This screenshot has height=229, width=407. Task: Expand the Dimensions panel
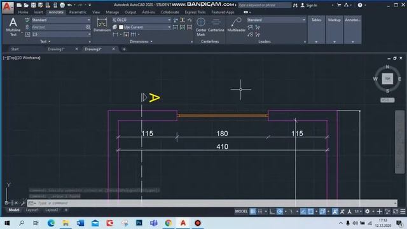click(141, 41)
